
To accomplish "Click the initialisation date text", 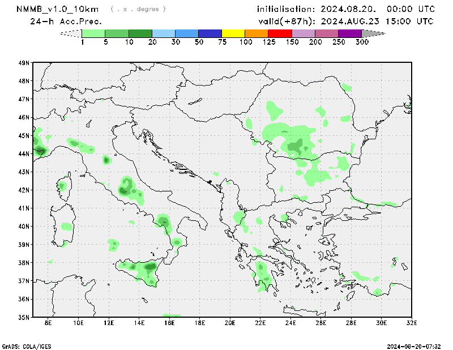I will 345,9.
